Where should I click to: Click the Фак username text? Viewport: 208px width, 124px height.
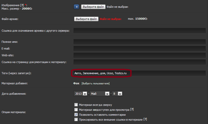[x=76, y=83]
